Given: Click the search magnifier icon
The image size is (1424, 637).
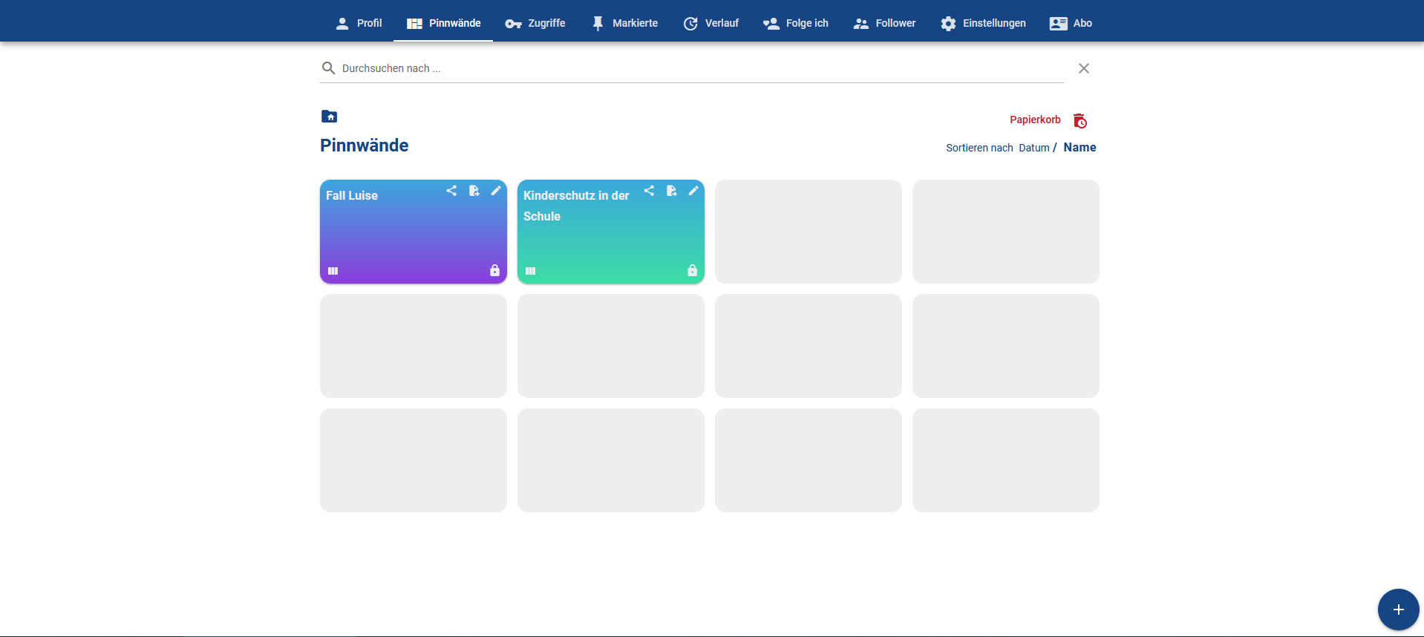Looking at the screenshot, I should (x=328, y=68).
